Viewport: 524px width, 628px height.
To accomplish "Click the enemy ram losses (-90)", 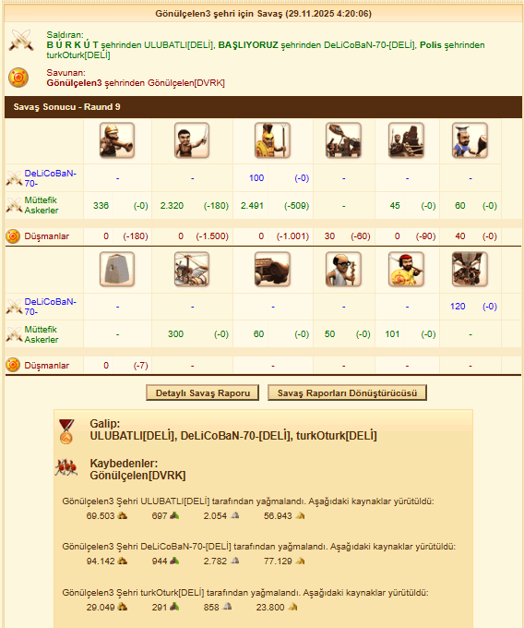I will [x=425, y=236].
